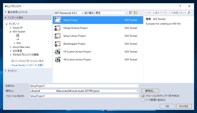Close the new project dialog
The height and width of the screenshot is (113, 197).
[x=189, y=6]
